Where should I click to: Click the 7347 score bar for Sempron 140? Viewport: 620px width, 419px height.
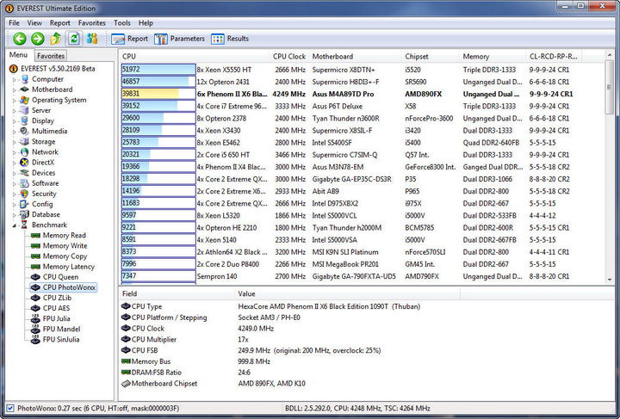(x=158, y=276)
